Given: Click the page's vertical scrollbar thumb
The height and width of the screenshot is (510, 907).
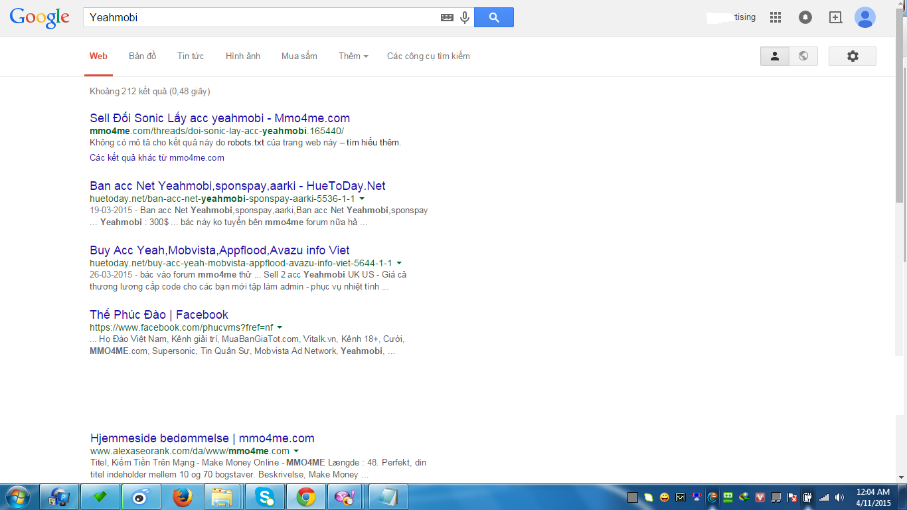Looking at the screenshot, I should coord(901,106).
